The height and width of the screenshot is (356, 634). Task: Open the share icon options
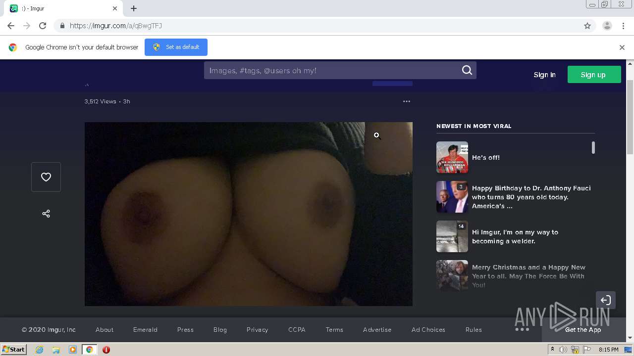click(x=46, y=214)
